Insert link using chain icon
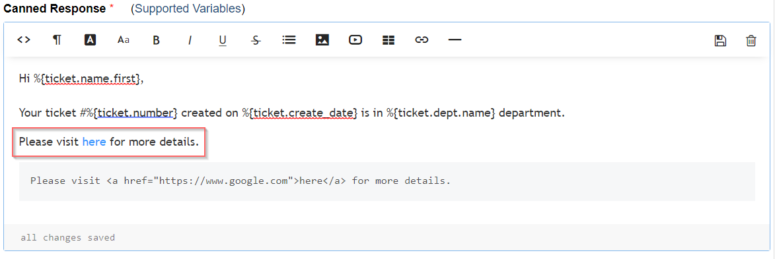Image resolution: width=775 pixels, height=259 pixels. [421, 40]
